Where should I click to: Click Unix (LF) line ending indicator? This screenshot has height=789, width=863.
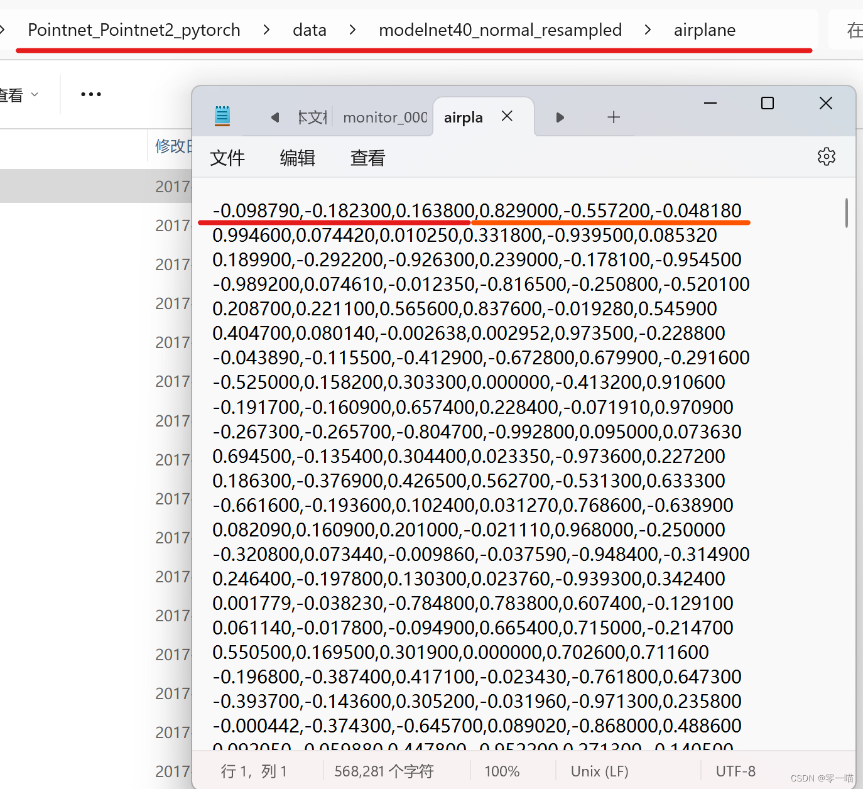coord(599,771)
